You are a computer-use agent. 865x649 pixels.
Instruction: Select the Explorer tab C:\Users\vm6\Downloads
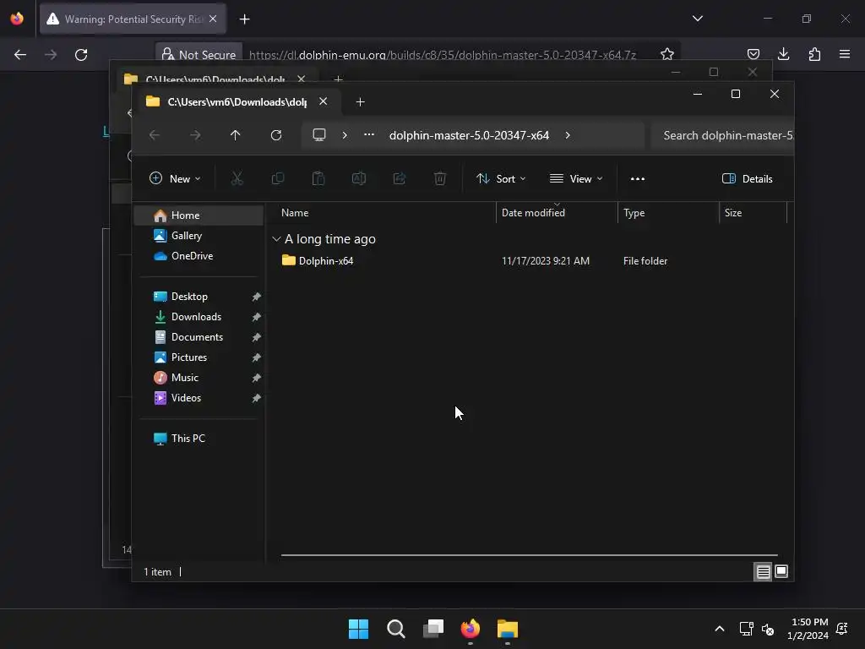[x=237, y=102]
